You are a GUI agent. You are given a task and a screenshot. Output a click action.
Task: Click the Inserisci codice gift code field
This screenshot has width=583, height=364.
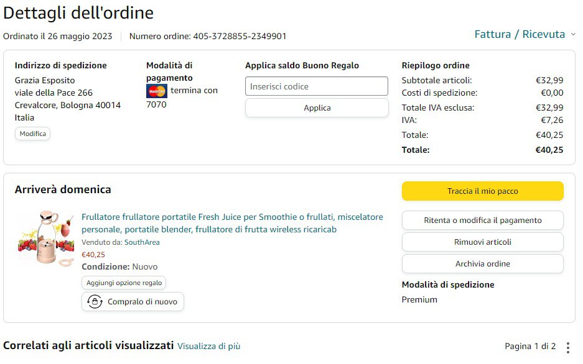click(316, 86)
